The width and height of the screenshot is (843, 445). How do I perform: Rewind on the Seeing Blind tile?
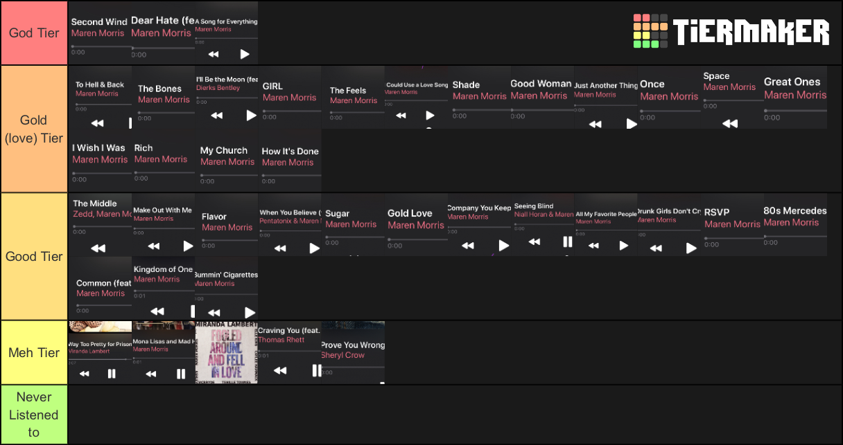click(x=534, y=242)
